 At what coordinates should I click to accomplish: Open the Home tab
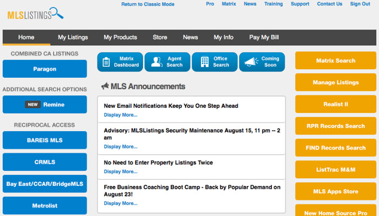pos(26,37)
